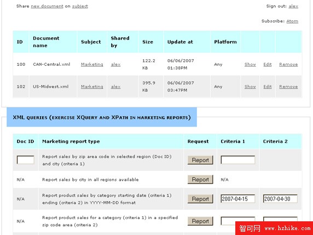
Task: Sign out via the alex link
Action: tap(293, 6)
